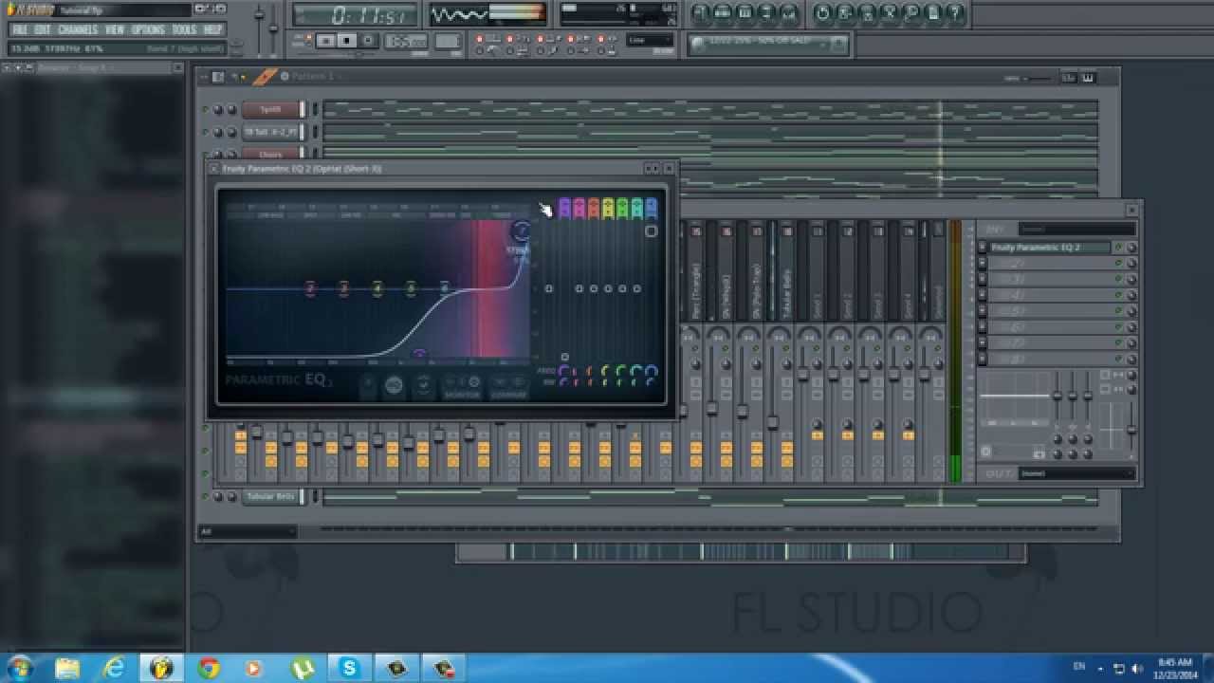Click the band 4 yellow frequency knob

[608, 371]
